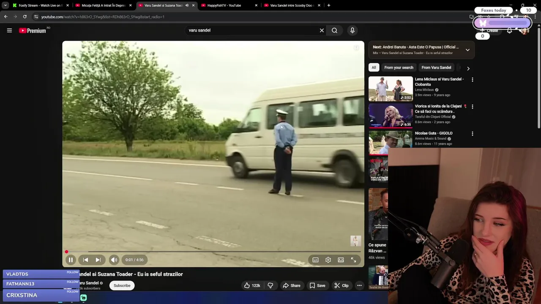This screenshot has width=541, height=304.
Task: Select the 'From your search' chip
Action: 399,68
